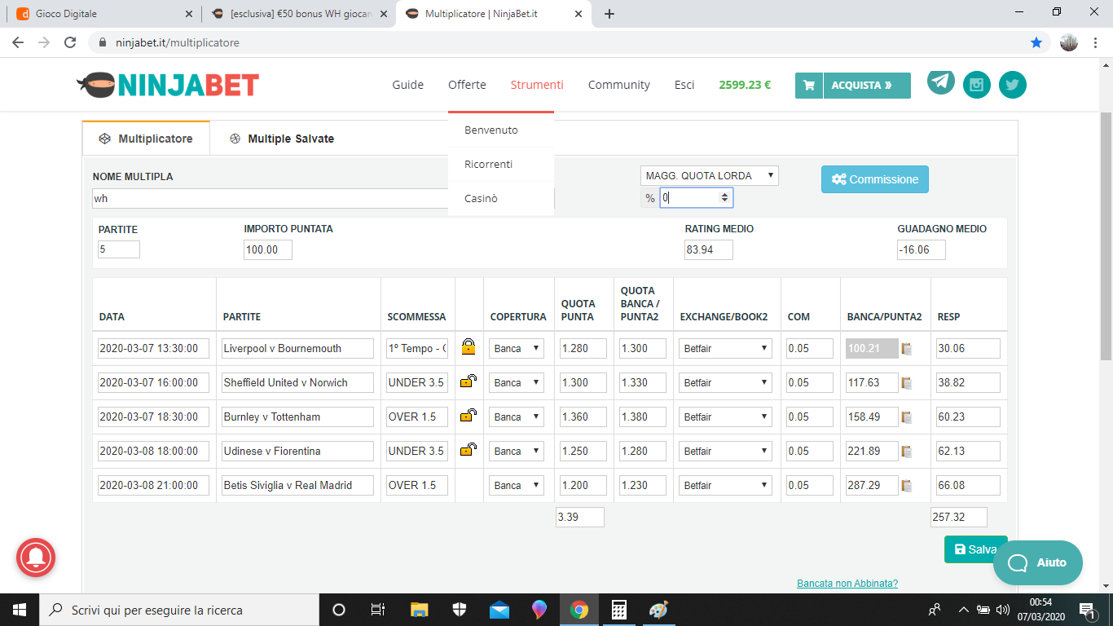Screen dimensions: 1113x626
Task: Open Copertura dropdown for Burnley v Tottenham
Action: (517, 417)
